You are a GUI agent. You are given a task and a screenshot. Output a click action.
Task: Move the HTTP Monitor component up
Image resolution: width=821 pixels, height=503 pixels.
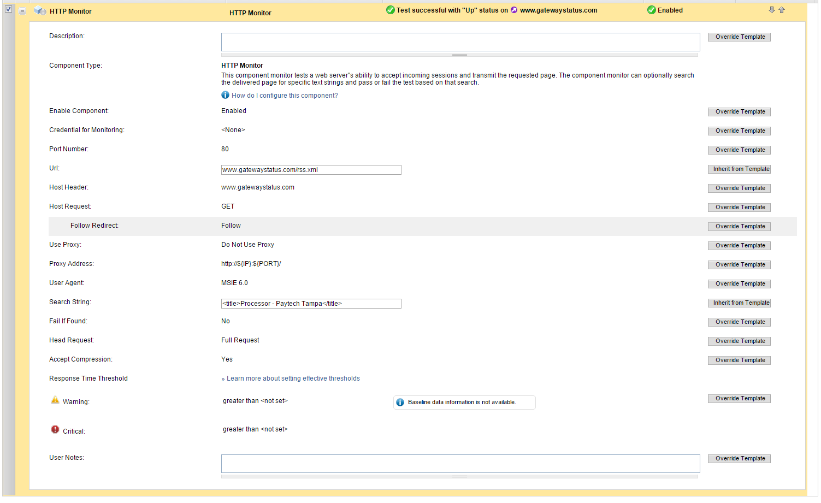pos(782,10)
